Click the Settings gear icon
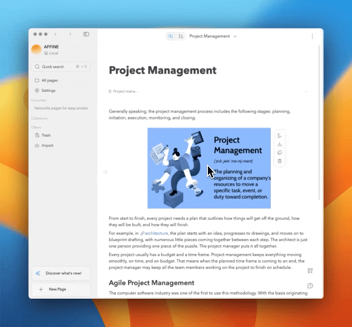 click(37, 90)
